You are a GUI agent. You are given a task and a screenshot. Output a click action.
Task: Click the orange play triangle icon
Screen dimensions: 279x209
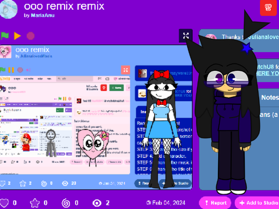pyautogui.click(x=17, y=36)
